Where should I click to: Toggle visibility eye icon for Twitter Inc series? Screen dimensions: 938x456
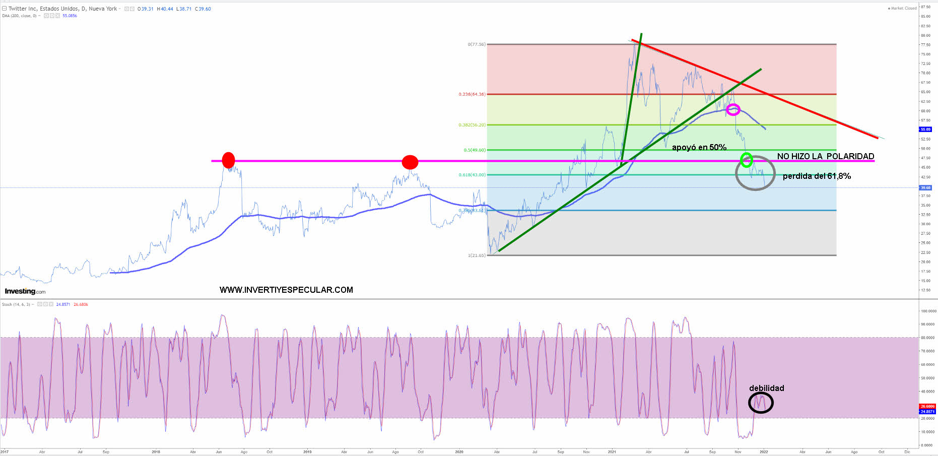tap(126, 9)
